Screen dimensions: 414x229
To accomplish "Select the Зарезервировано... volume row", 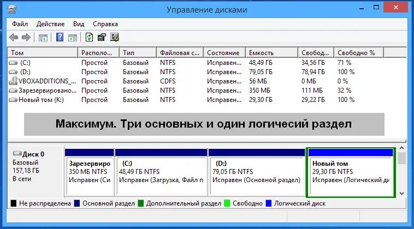I will coord(48,91).
